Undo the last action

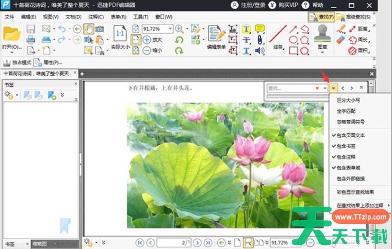click(62, 29)
